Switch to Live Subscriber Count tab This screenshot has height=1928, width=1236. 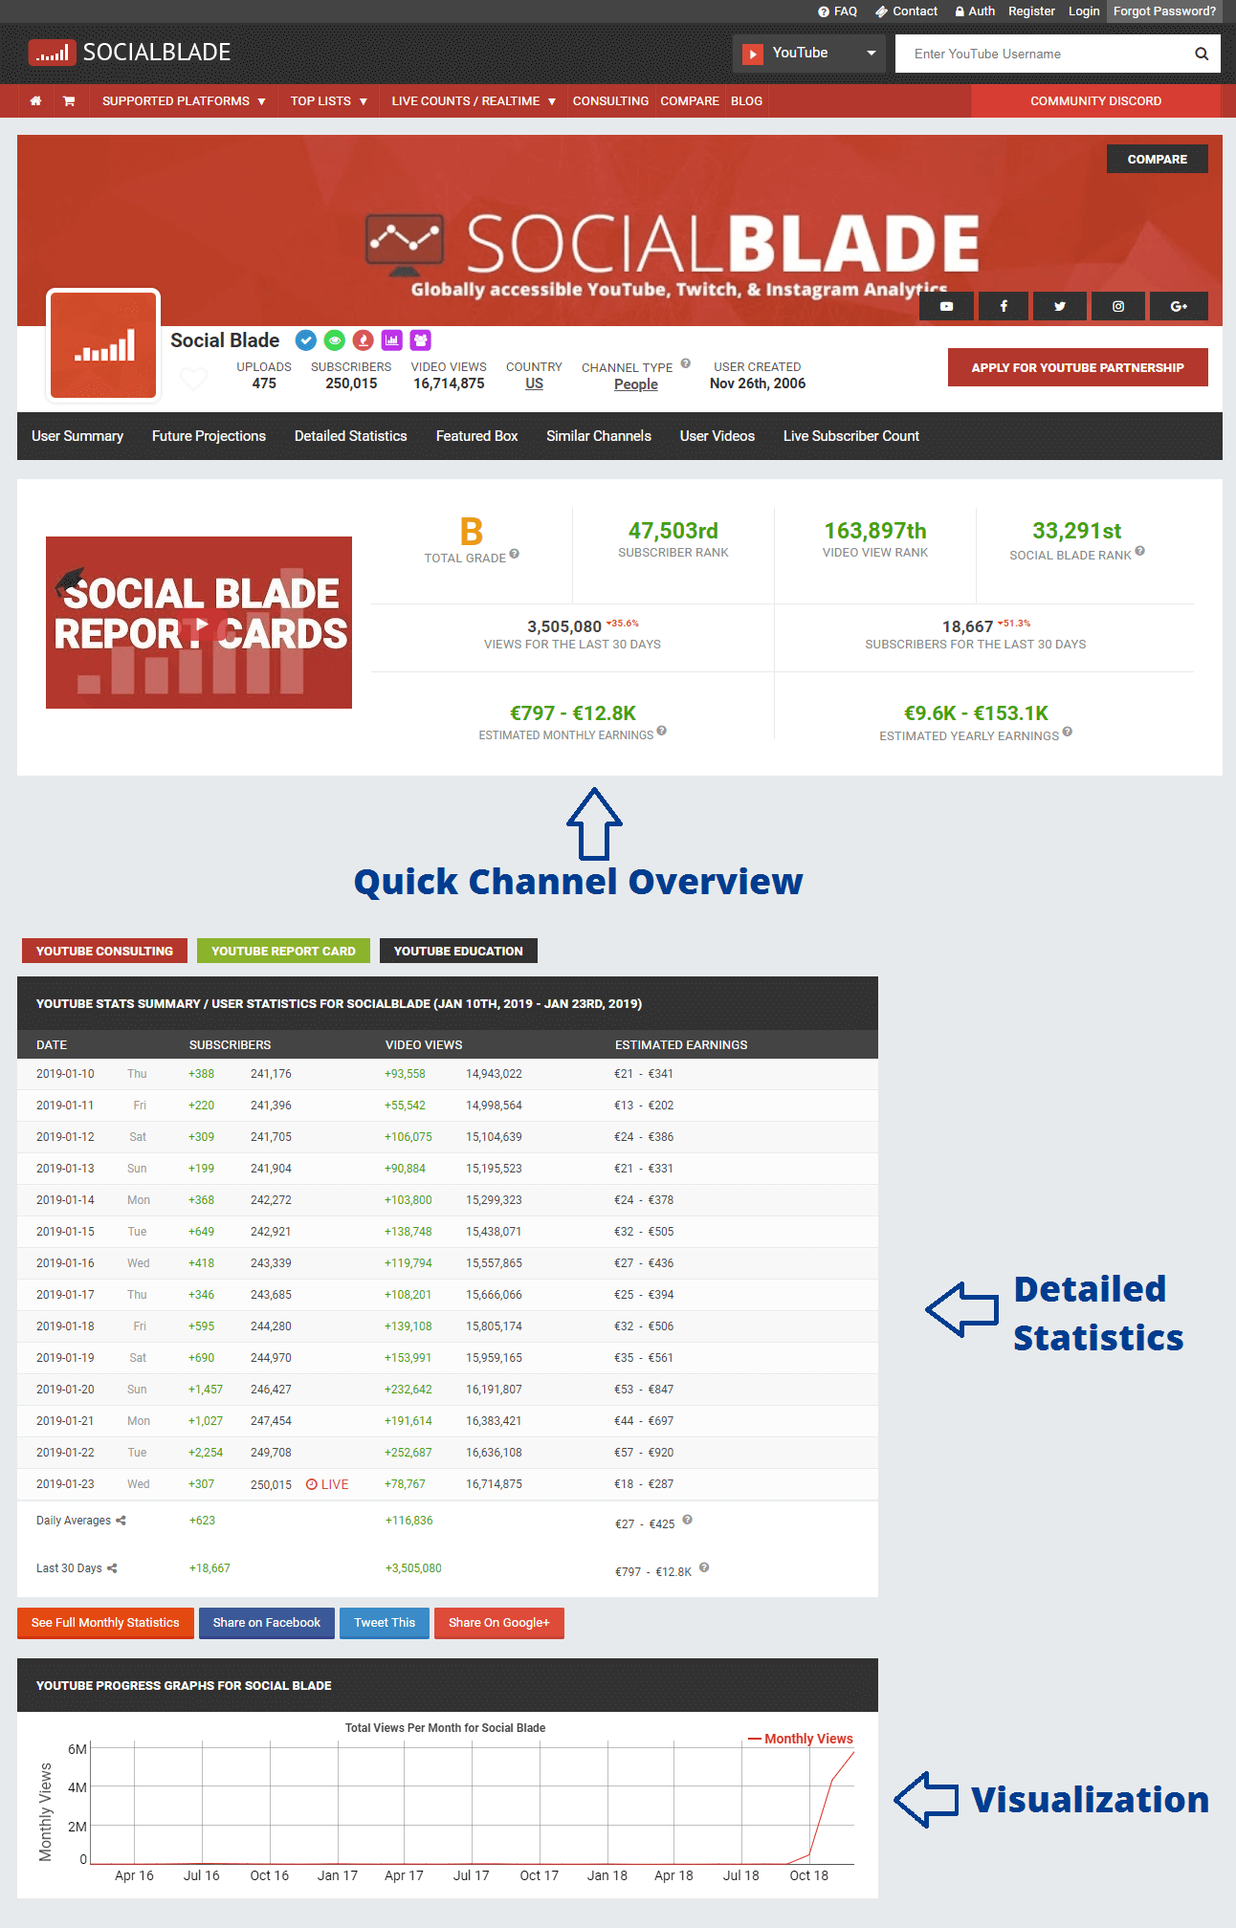(x=851, y=436)
